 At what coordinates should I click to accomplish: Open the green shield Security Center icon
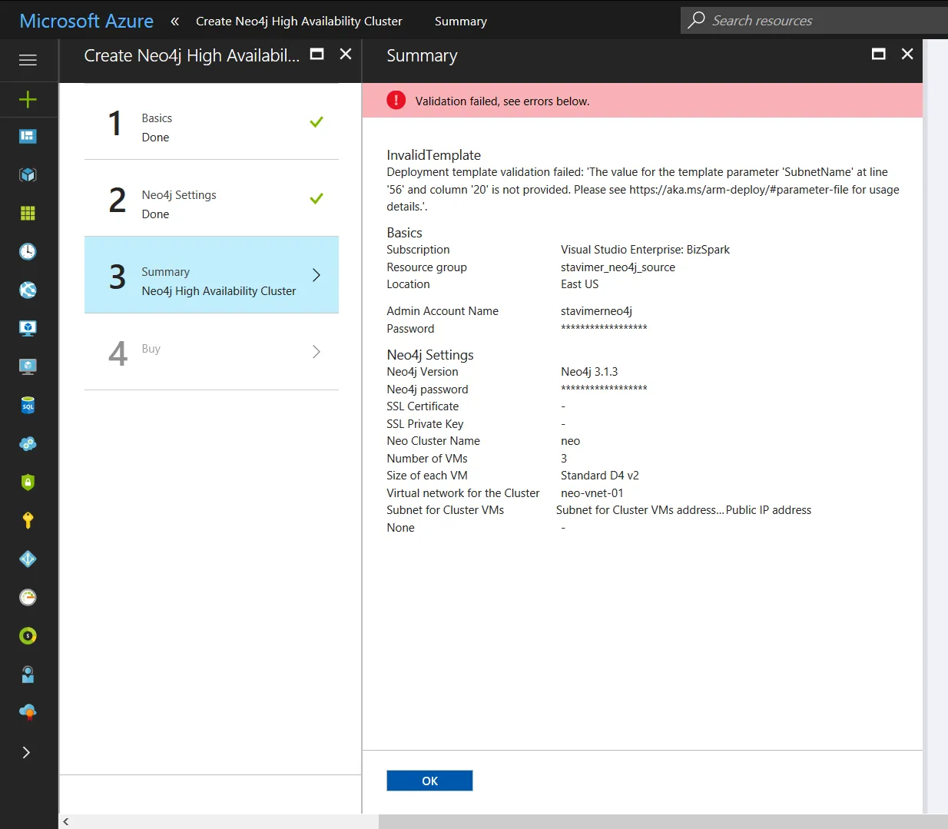tap(28, 482)
